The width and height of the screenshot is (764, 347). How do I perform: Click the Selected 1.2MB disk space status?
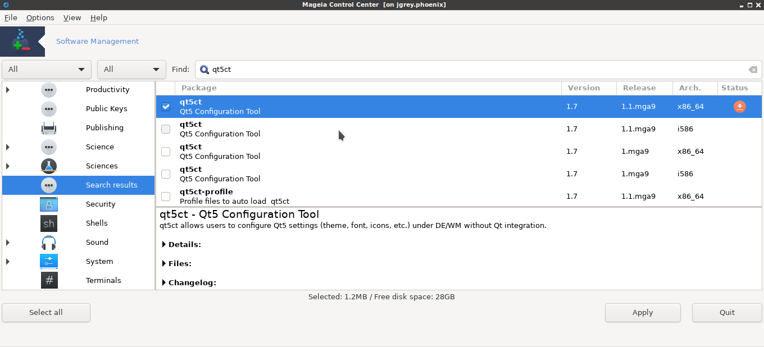[x=381, y=297]
